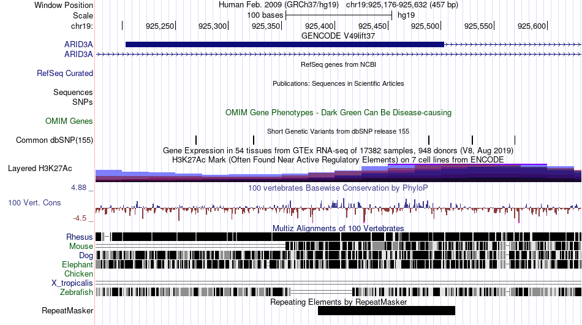582x325 pixels.
Task: Click chr19:925,176-925,632 window position text
Action: point(402,5)
